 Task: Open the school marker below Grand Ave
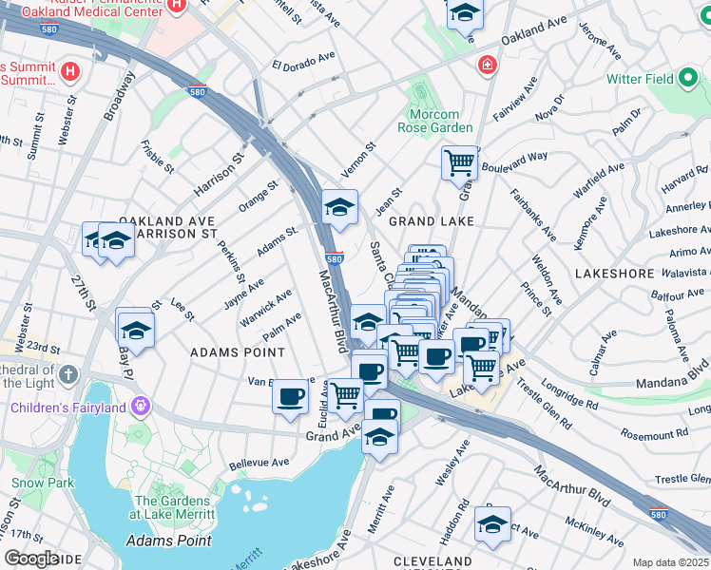(x=380, y=441)
